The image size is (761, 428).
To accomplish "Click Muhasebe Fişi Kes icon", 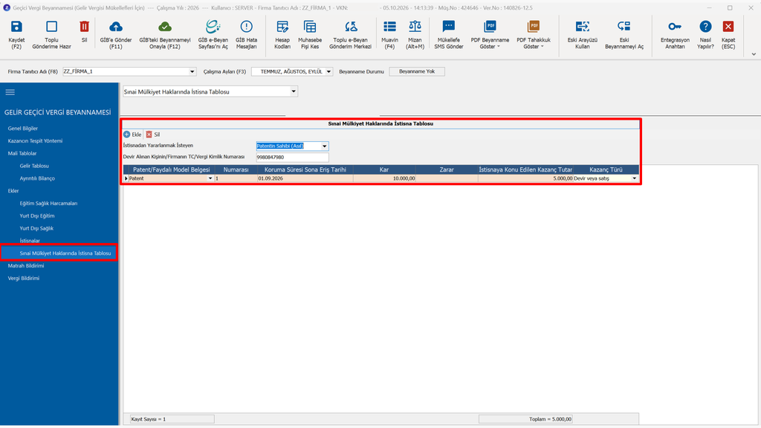I will click(x=310, y=27).
